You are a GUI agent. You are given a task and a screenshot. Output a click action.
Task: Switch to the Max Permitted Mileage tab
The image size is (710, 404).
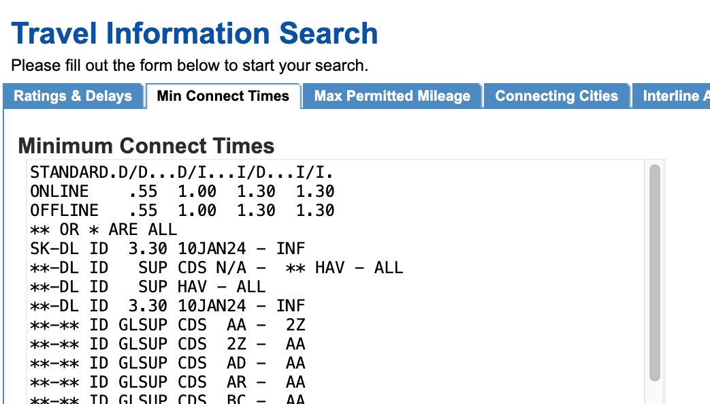point(392,95)
